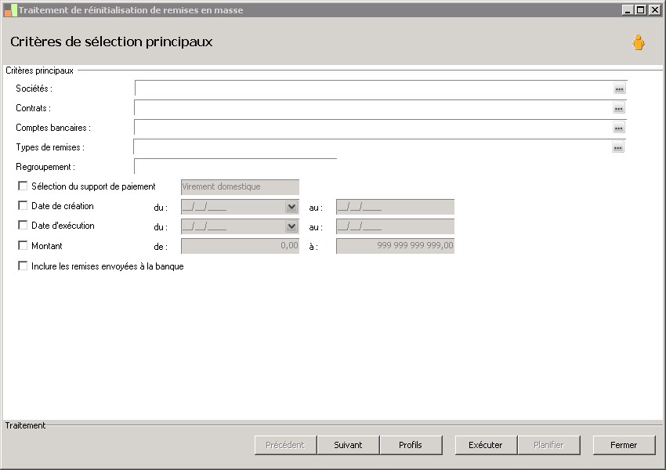Click the Fermer button
Screen dimensions: 666x470
pos(624,445)
